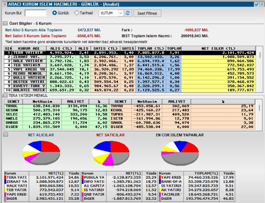Collapse the Özet Bilgiler section
Viewport: 265px width, 203px height.
click(5, 24)
